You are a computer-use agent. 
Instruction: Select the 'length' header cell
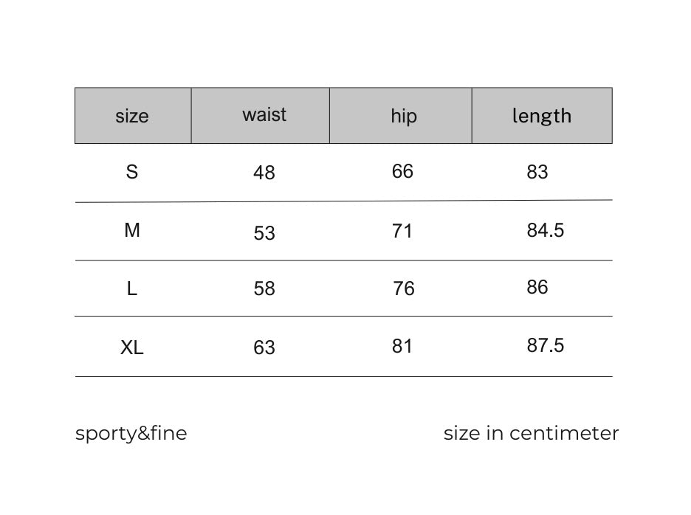click(541, 116)
